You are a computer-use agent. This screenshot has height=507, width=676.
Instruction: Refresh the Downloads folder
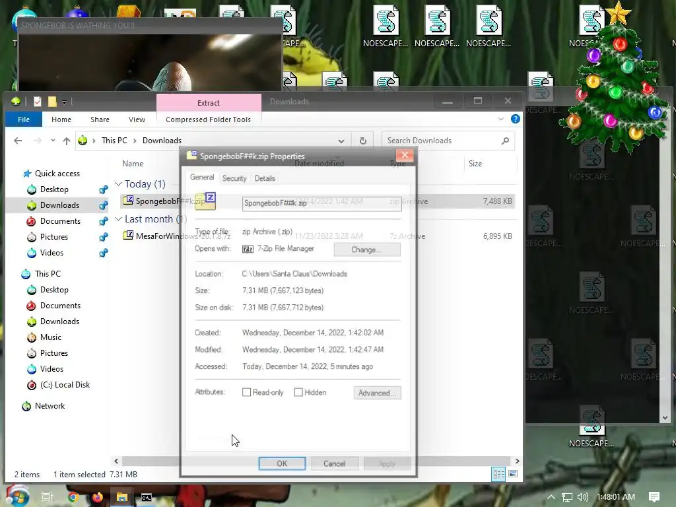pos(363,141)
